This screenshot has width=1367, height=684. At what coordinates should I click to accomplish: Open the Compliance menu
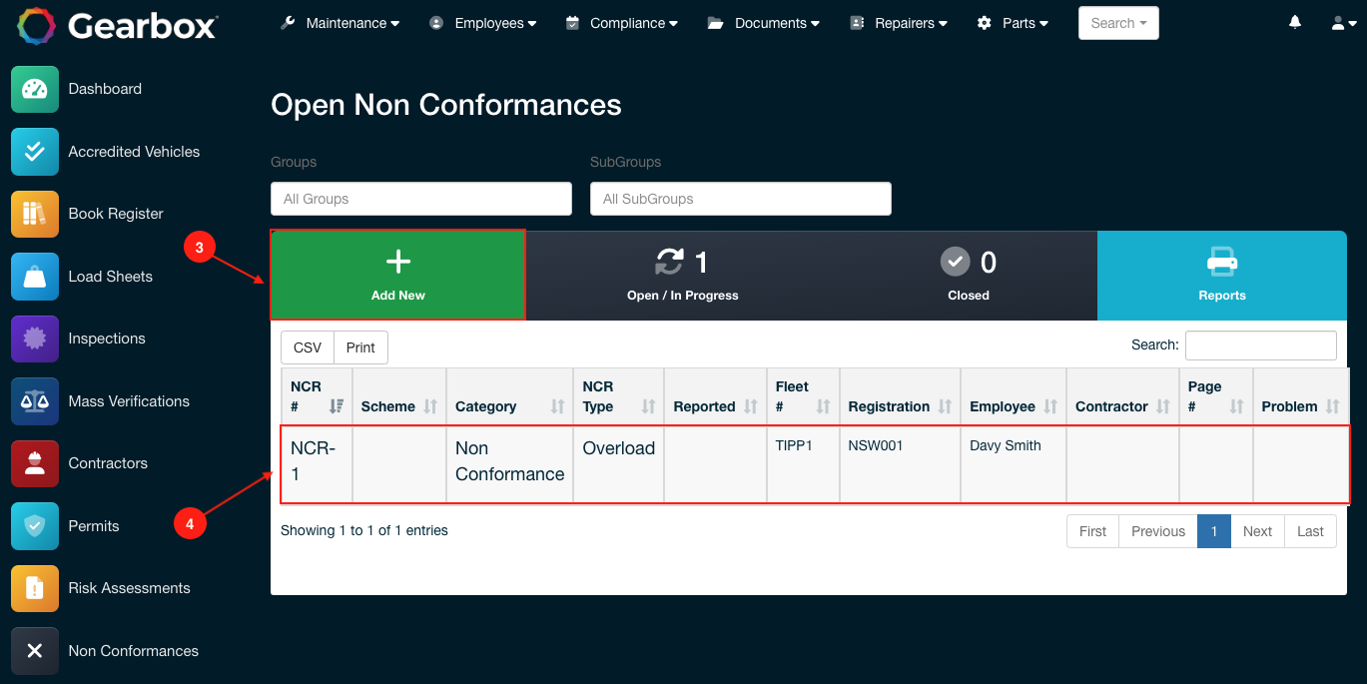[621, 22]
